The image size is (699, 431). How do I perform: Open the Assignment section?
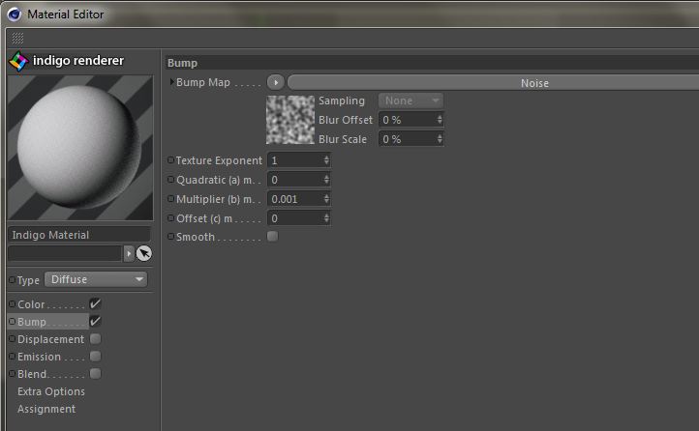click(46, 409)
